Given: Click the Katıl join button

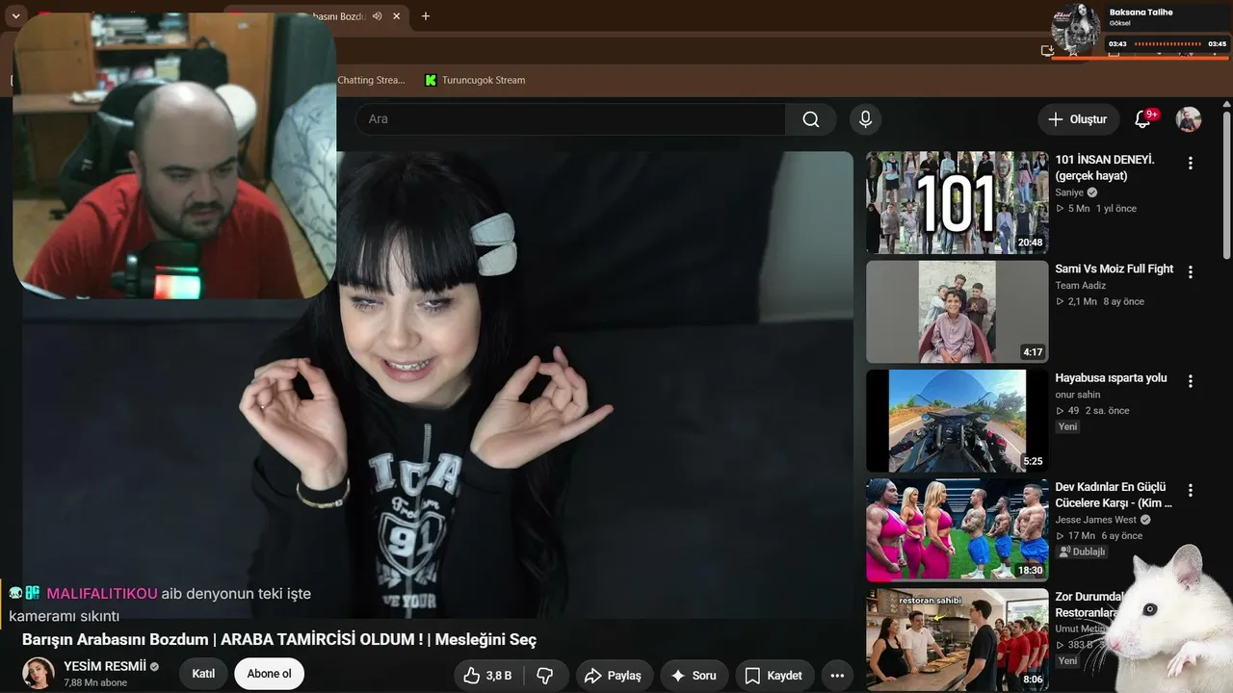Looking at the screenshot, I should point(203,674).
